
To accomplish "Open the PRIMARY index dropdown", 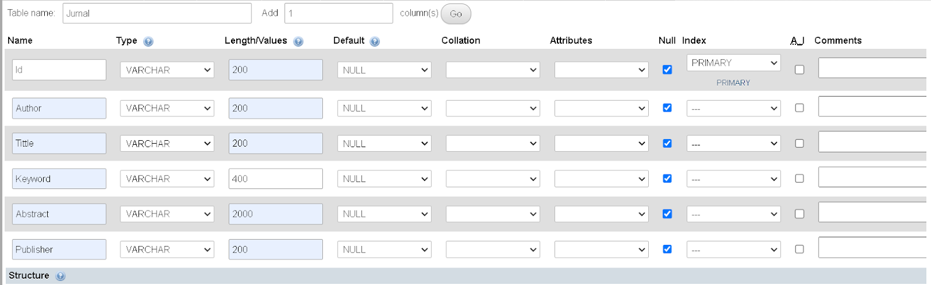I will tap(733, 63).
